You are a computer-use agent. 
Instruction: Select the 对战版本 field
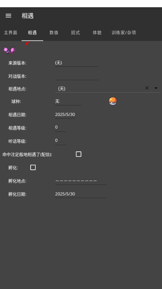pos(77,76)
